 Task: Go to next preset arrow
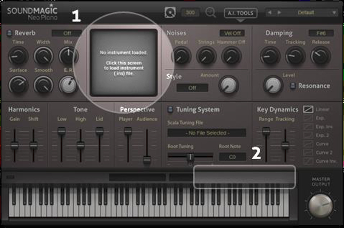[x=279, y=13]
